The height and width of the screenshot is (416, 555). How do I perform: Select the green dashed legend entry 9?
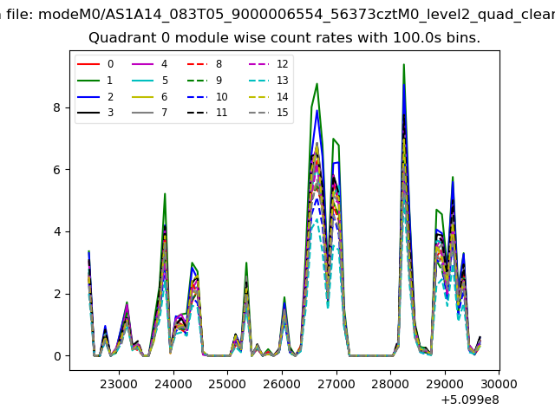point(196,81)
